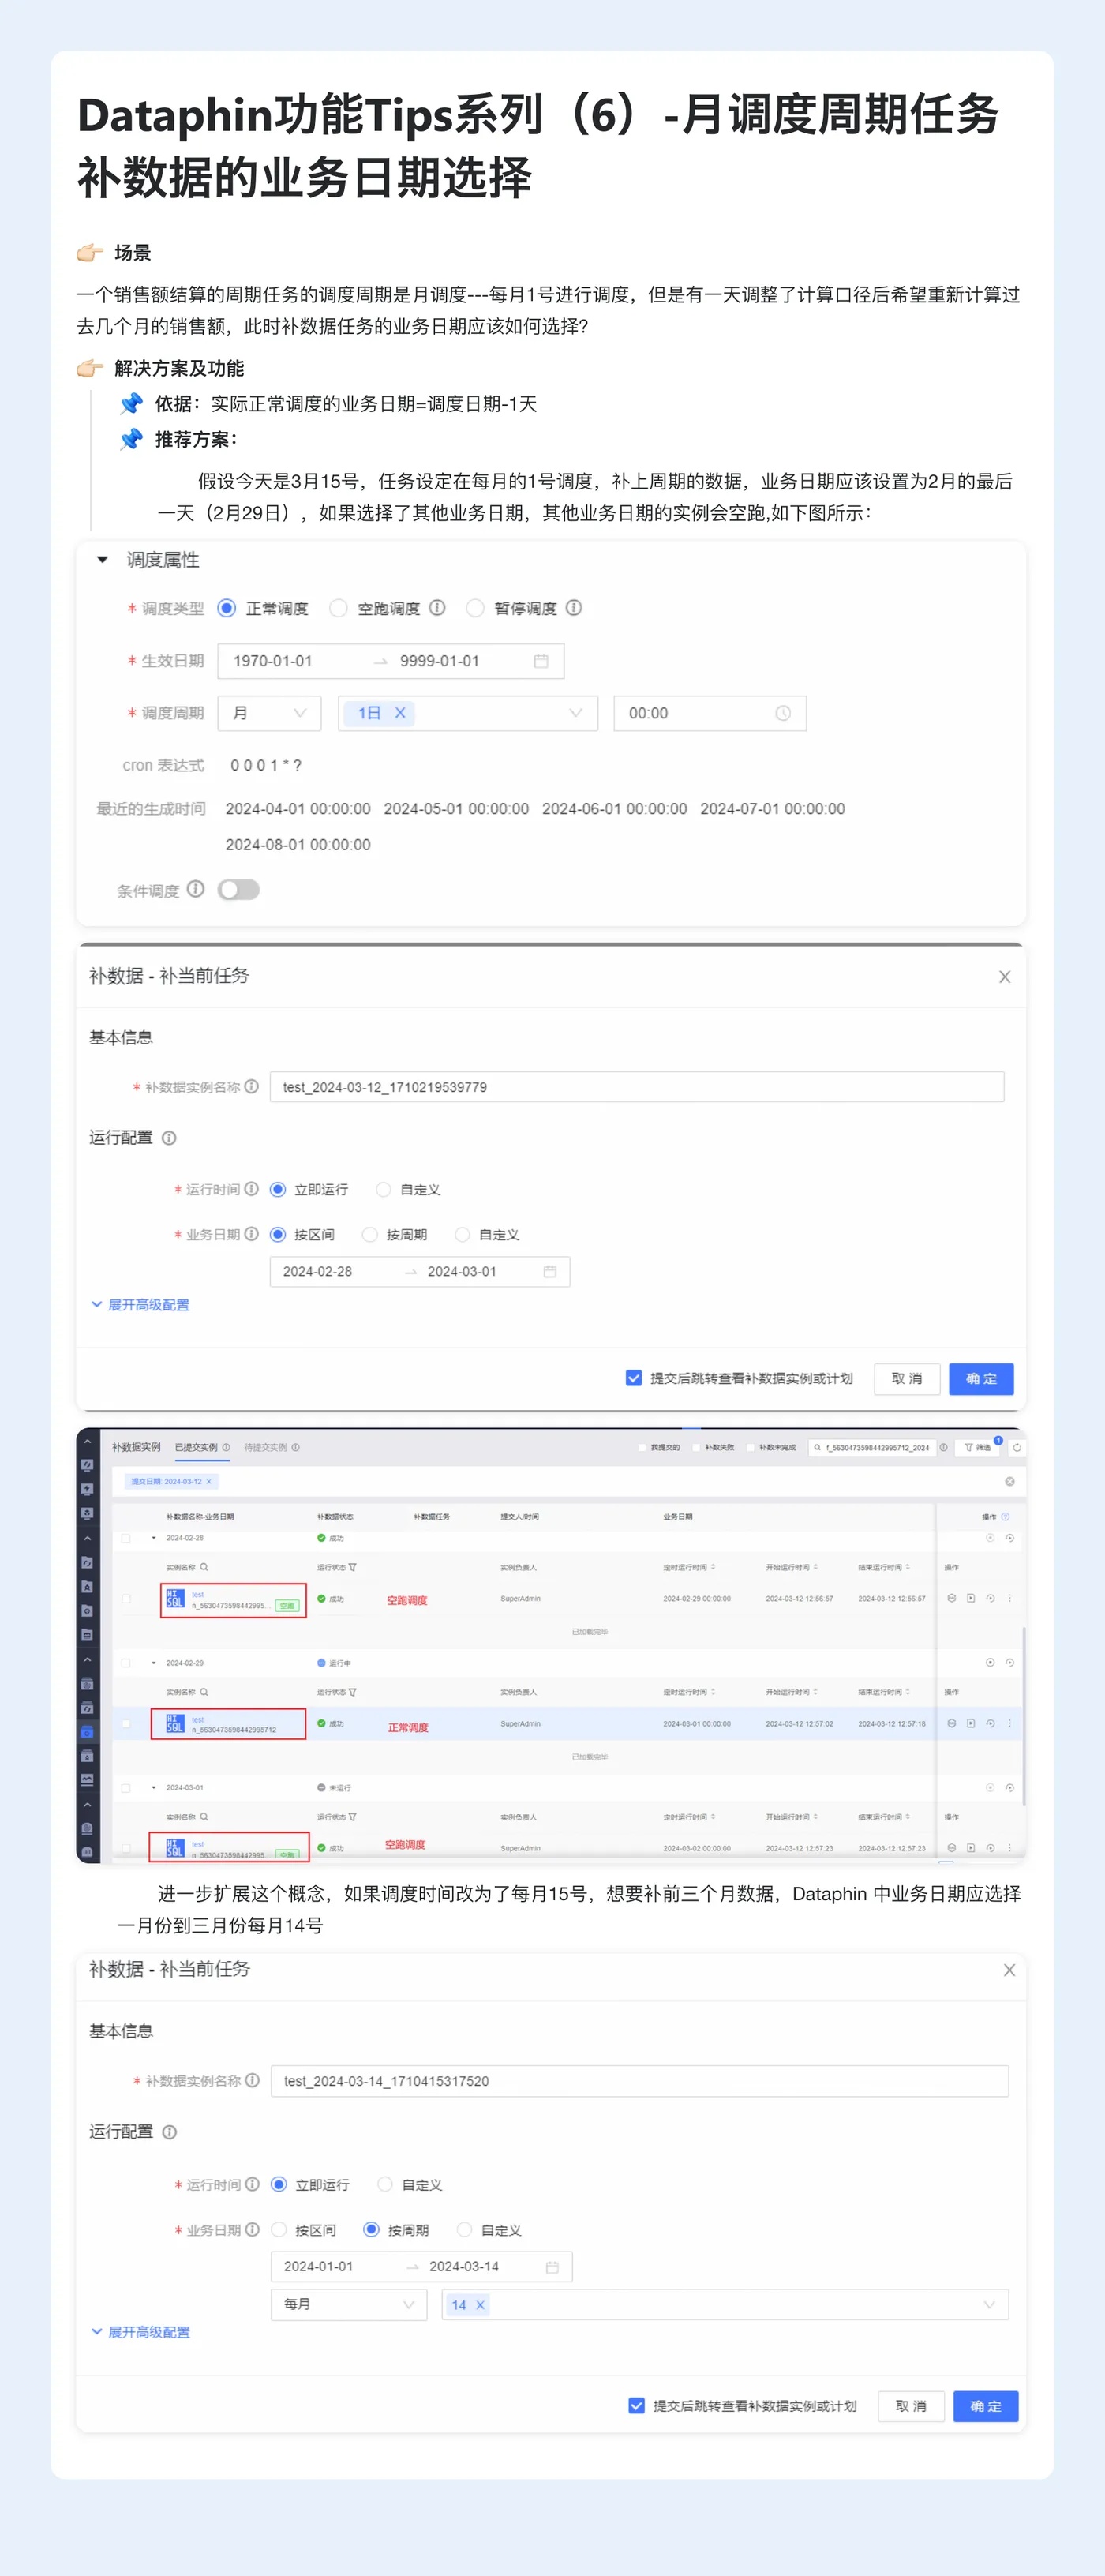Collapse the 2024-03-01 group row
1105x2576 pixels.
(x=154, y=1787)
